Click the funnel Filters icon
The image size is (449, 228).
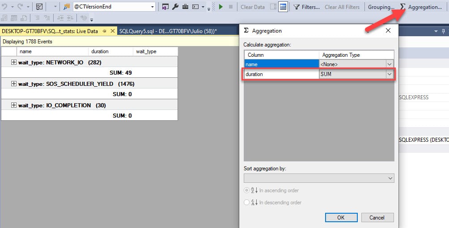click(x=297, y=7)
